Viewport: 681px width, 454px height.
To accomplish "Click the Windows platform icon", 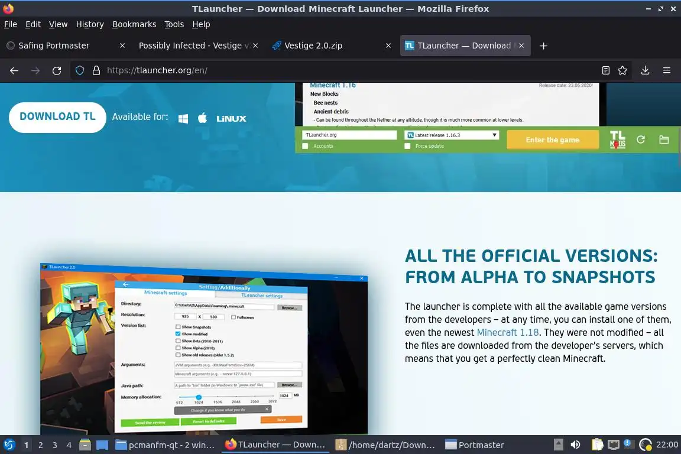I will pos(183,118).
